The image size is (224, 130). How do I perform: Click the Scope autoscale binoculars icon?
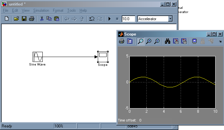coord(167,41)
